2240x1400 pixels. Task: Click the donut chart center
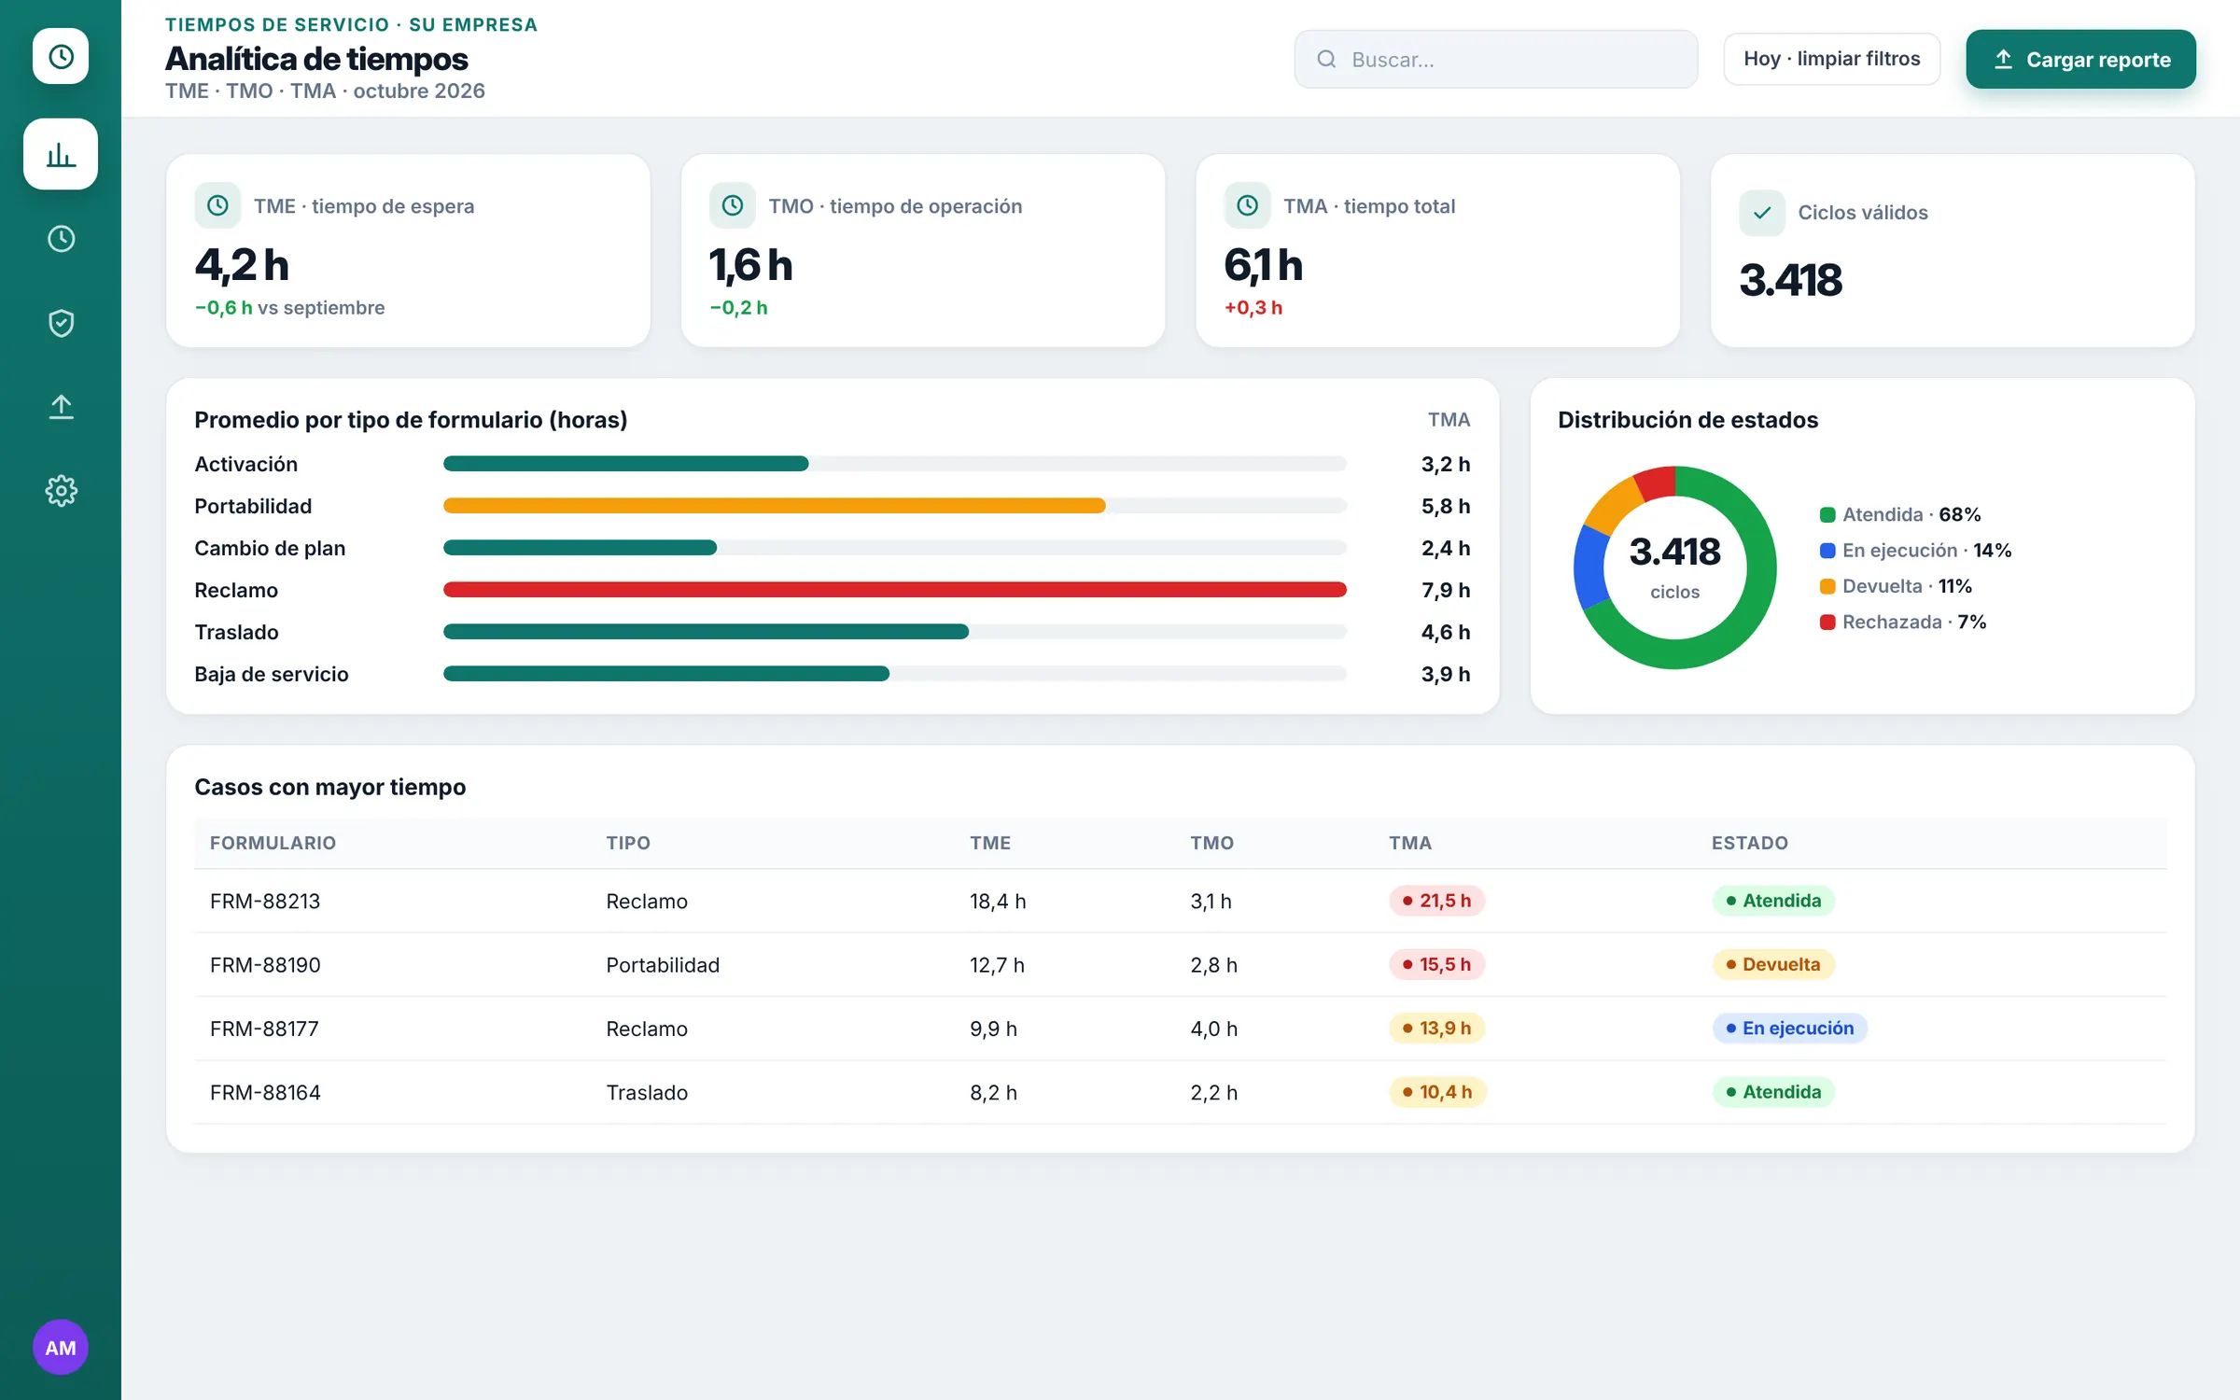(x=1674, y=567)
